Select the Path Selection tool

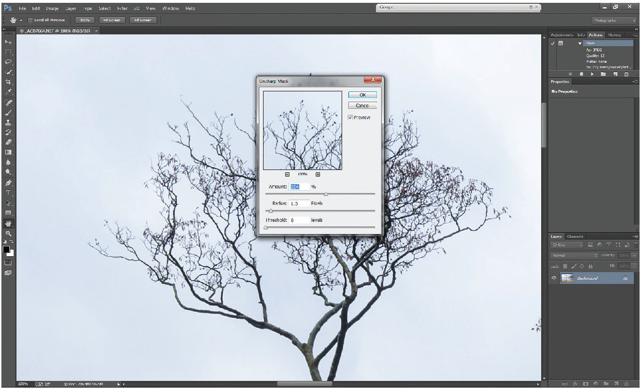pyautogui.click(x=8, y=203)
